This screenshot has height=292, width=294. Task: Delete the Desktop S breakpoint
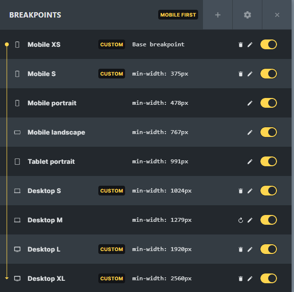click(x=240, y=191)
